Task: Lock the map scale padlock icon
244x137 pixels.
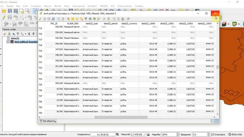Action: coord(148,134)
